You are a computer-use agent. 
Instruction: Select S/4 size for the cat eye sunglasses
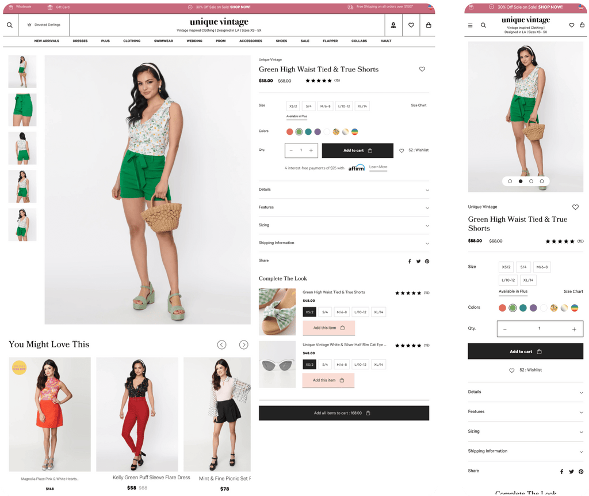(325, 365)
